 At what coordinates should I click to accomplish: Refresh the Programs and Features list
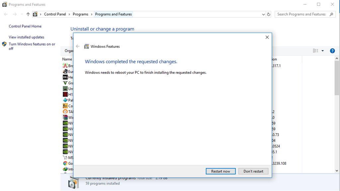coord(269,14)
